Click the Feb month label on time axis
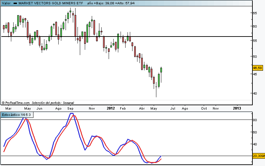 tap(123, 108)
